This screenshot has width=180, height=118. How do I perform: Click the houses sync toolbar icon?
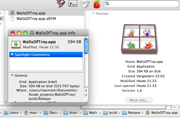[60, 4]
